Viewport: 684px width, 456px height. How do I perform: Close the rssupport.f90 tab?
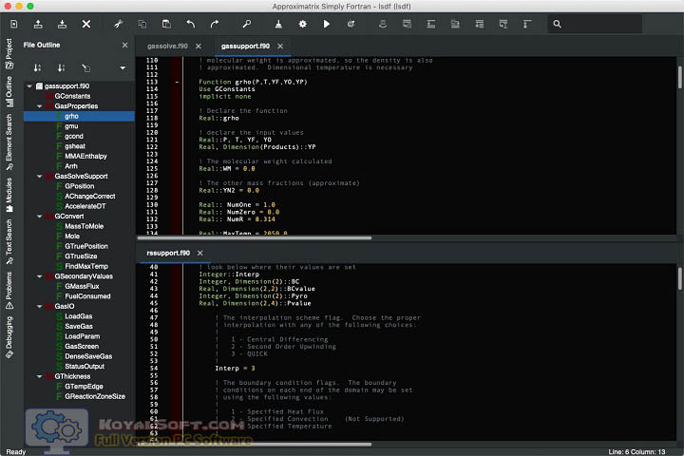pyautogui.click(x=199, y=253)
